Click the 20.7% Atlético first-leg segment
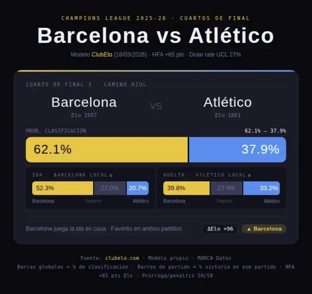This screenshot has height=294, width=312. [x=138, y=188]
